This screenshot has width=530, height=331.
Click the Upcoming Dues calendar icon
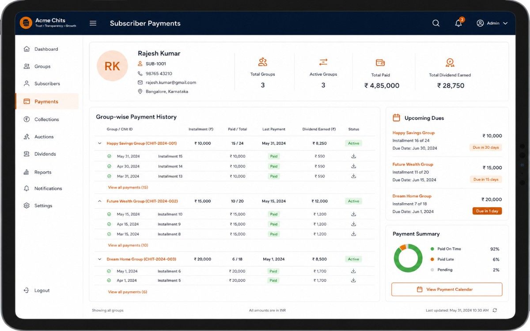click(397, 118)
